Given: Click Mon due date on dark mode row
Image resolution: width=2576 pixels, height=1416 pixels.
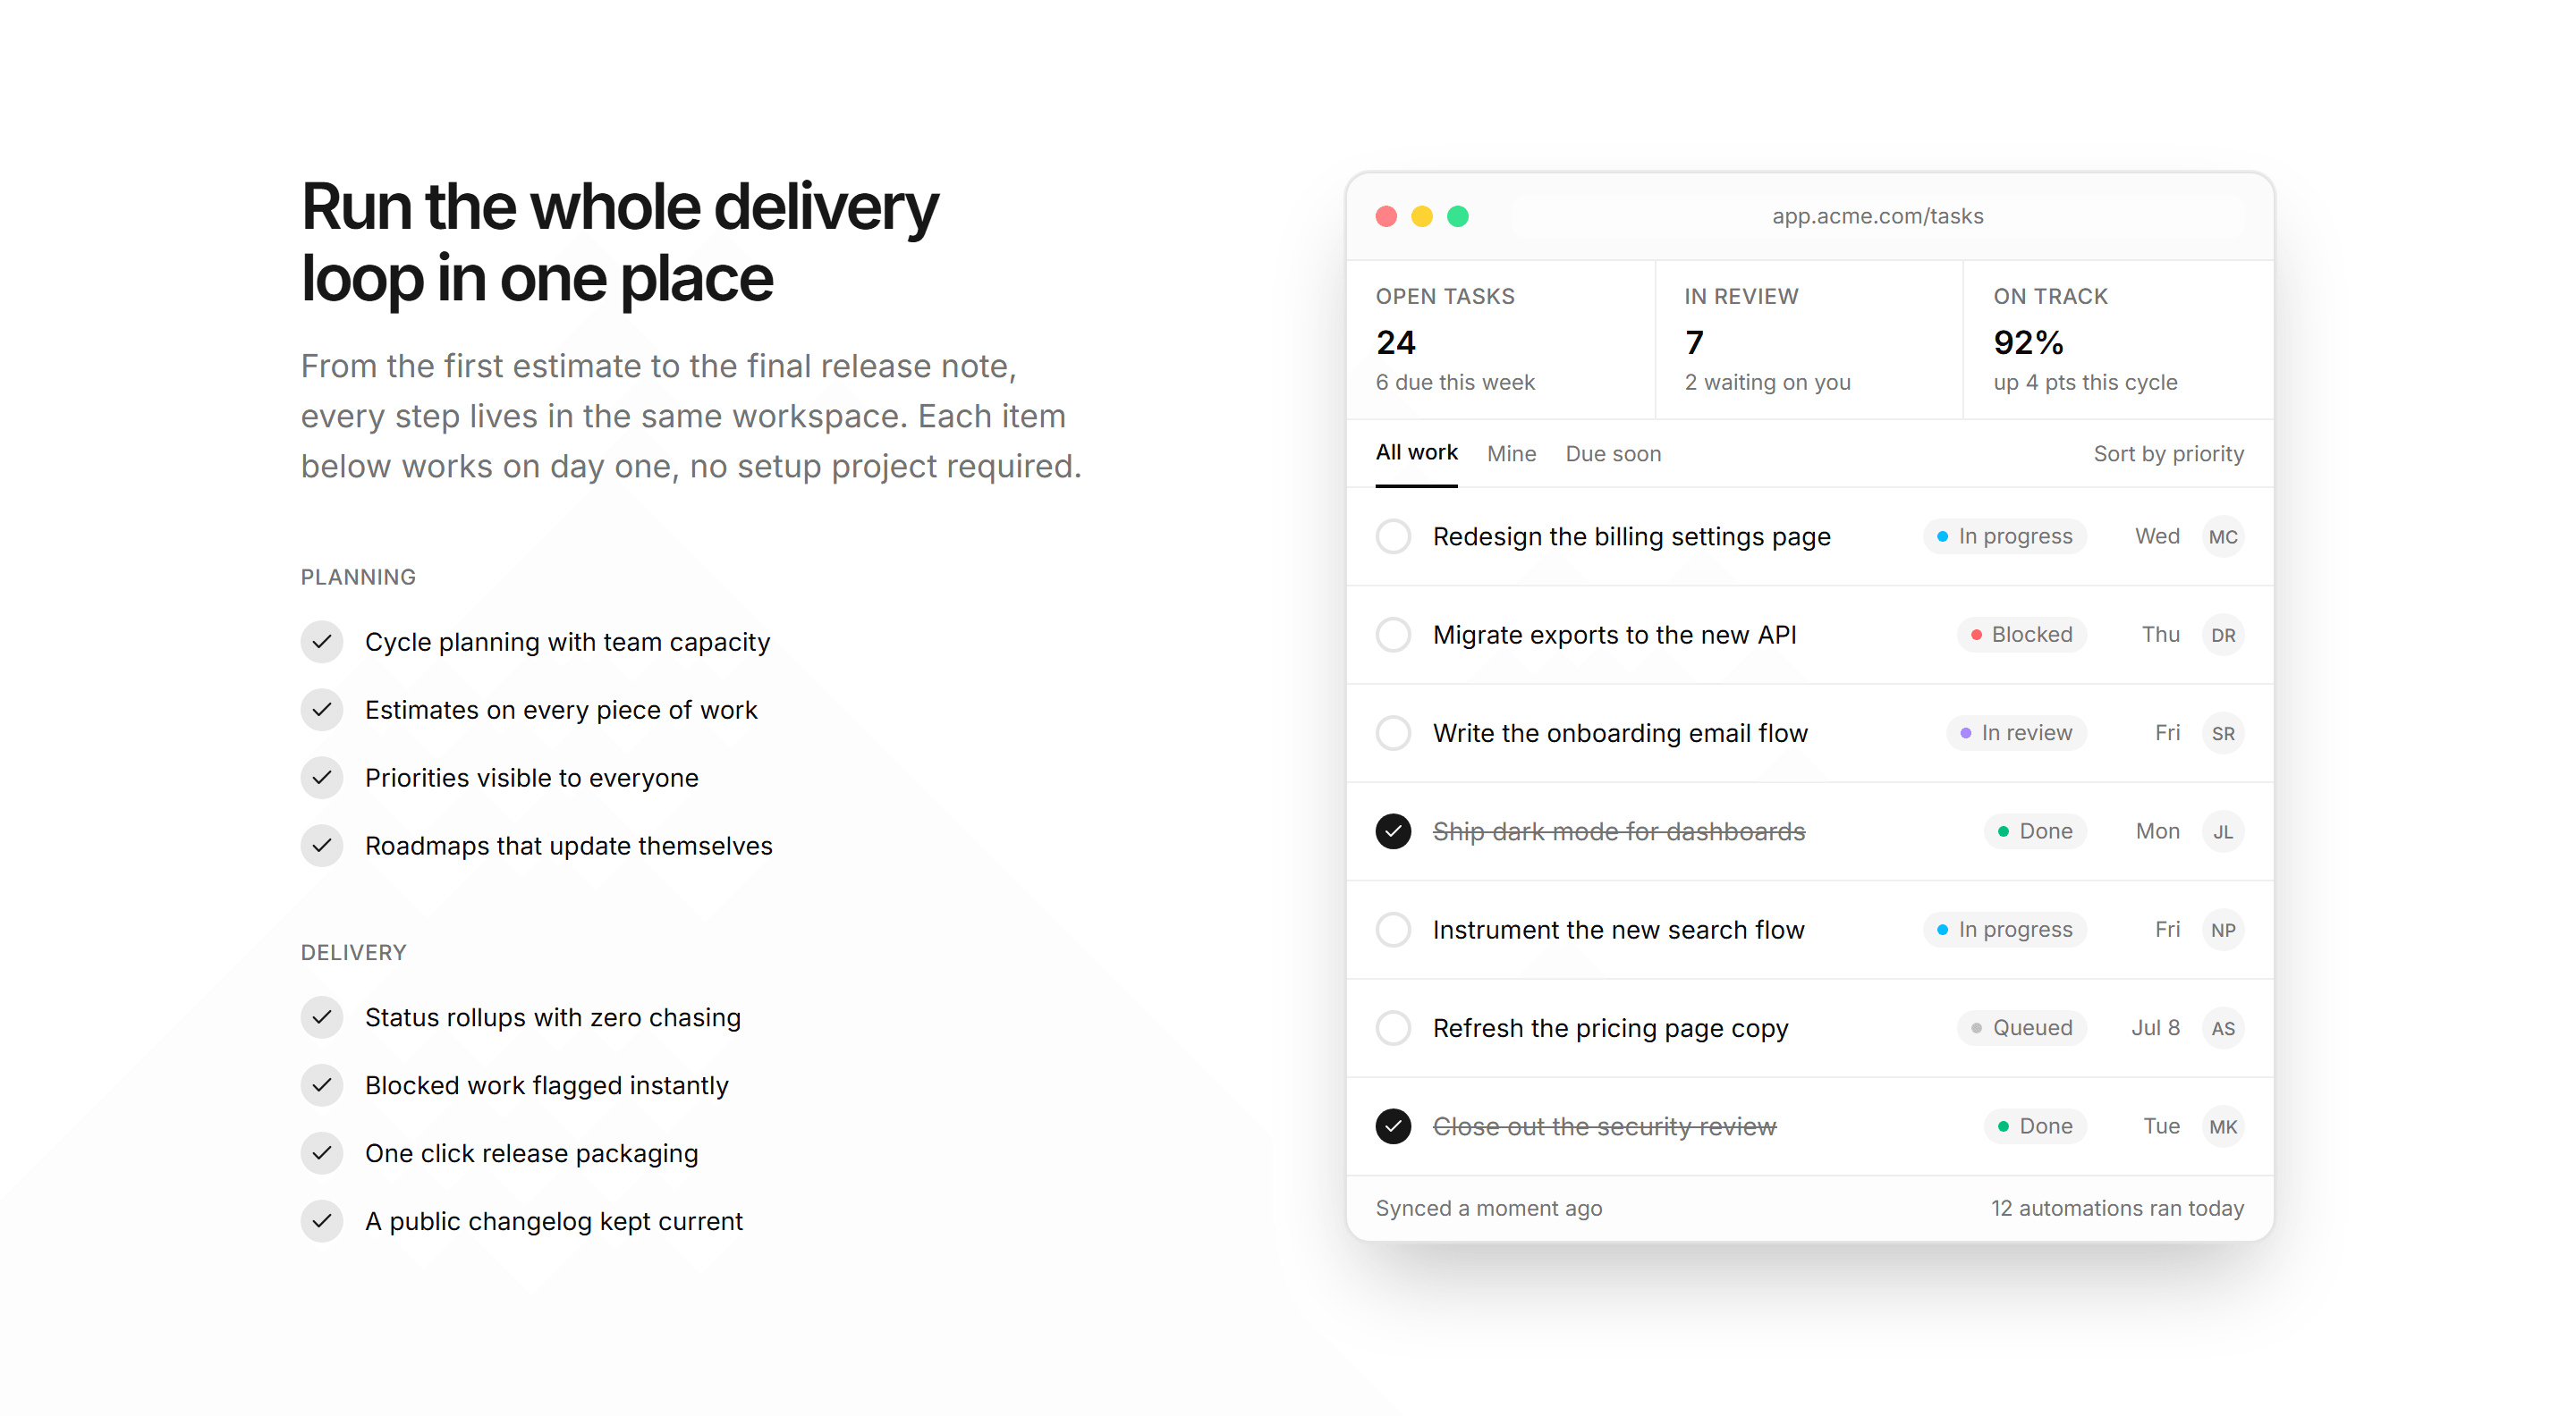Looking at the screenshot, I should 2157,831.
